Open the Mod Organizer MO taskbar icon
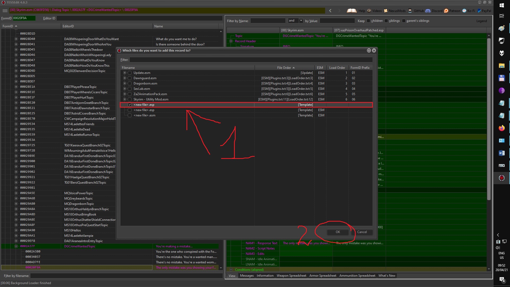 tap(501, 165)
